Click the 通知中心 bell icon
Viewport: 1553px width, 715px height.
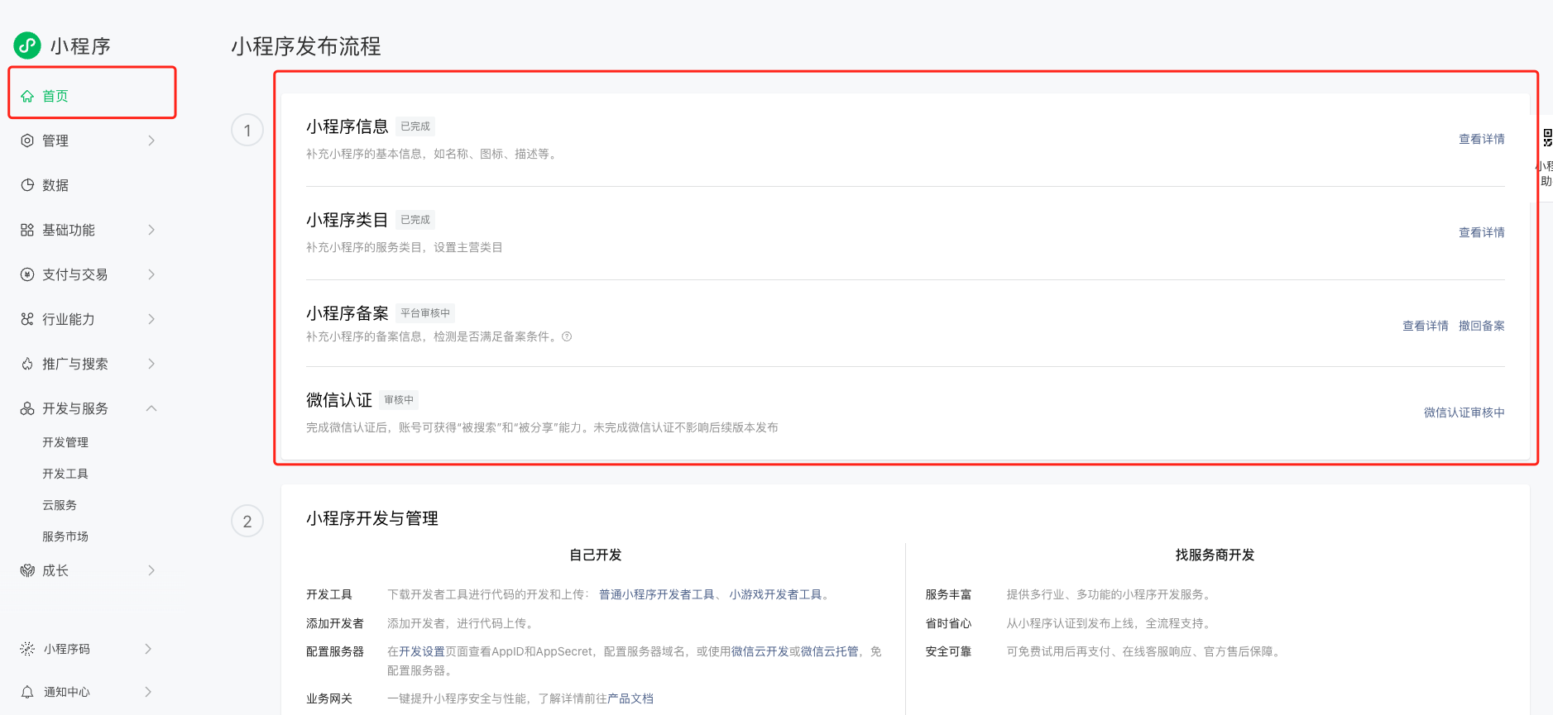[x=27, y=692]
